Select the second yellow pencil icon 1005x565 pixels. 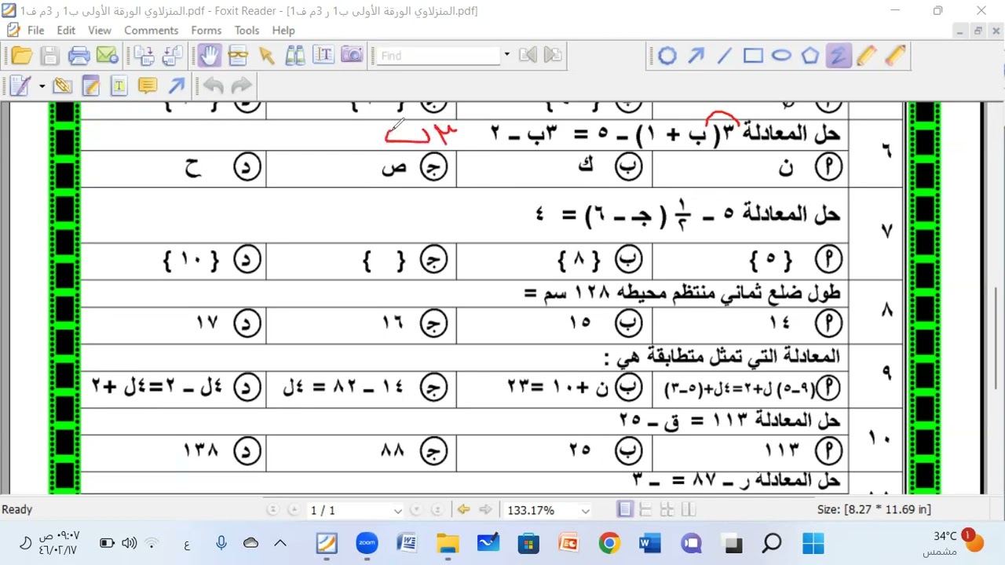tap(895, 56)
